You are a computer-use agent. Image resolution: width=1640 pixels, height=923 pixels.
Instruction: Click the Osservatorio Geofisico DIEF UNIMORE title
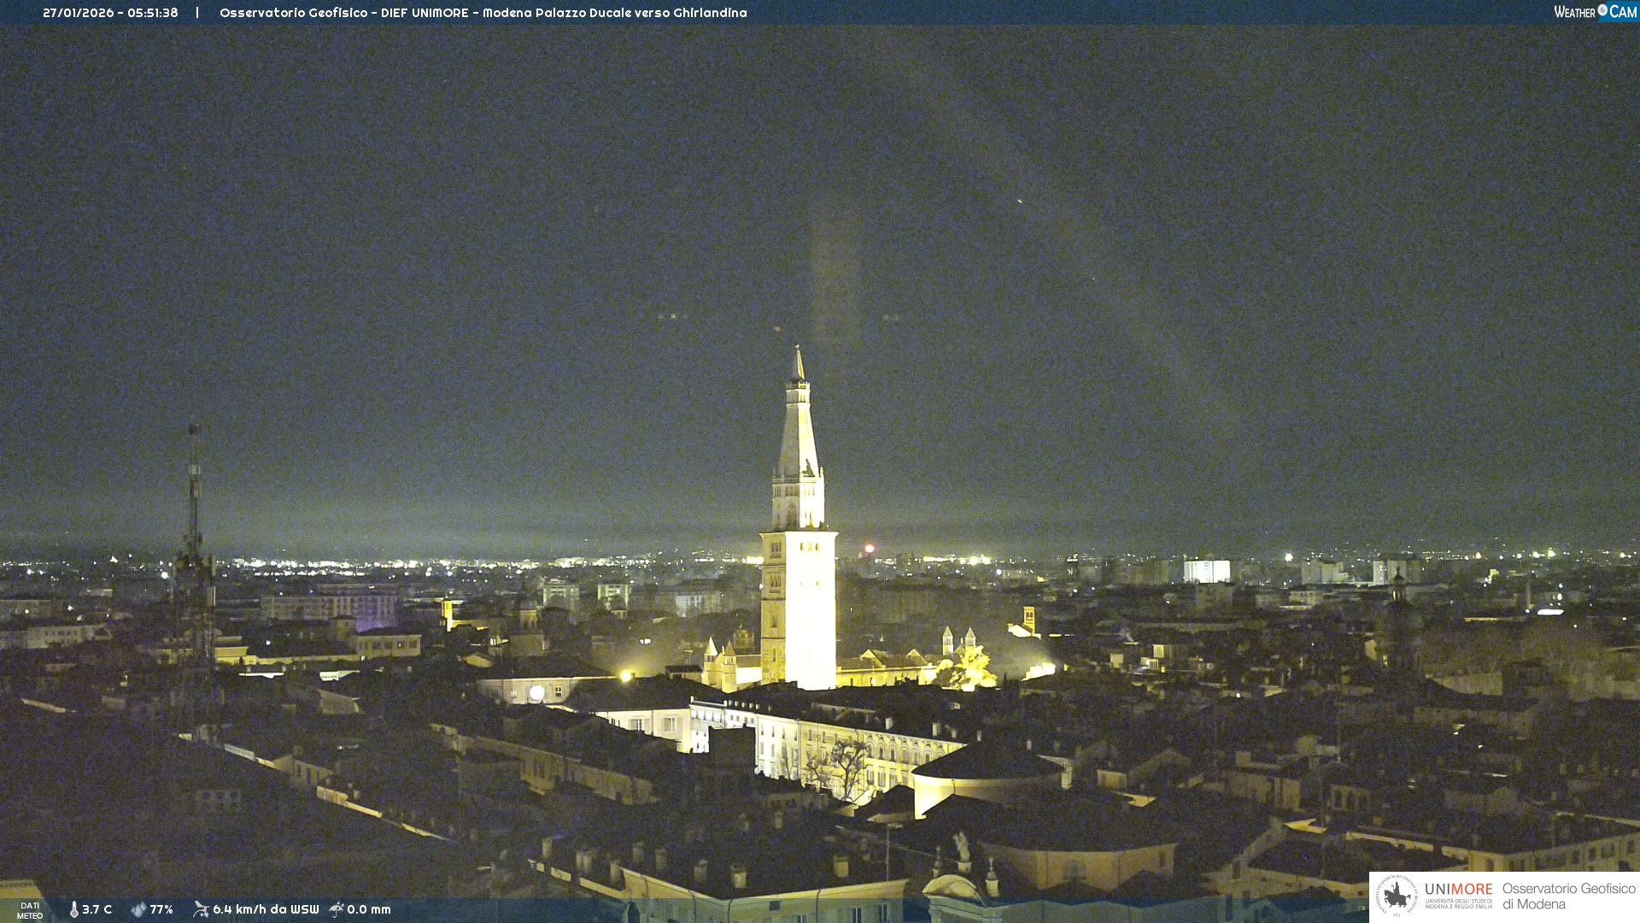483,13
